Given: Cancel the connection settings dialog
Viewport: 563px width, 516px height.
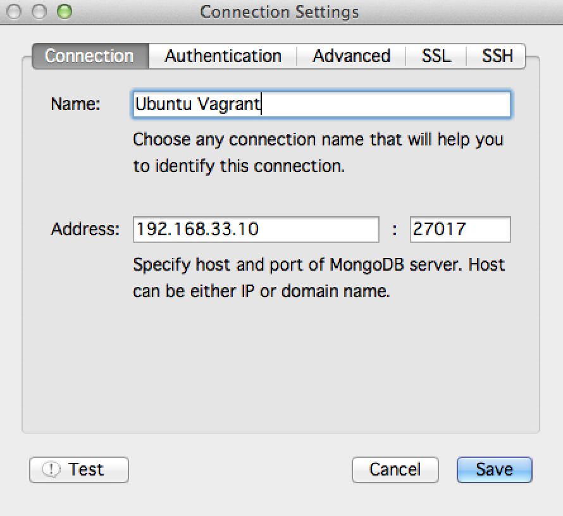Looking at the screenshot, I should tap(395, 470).
